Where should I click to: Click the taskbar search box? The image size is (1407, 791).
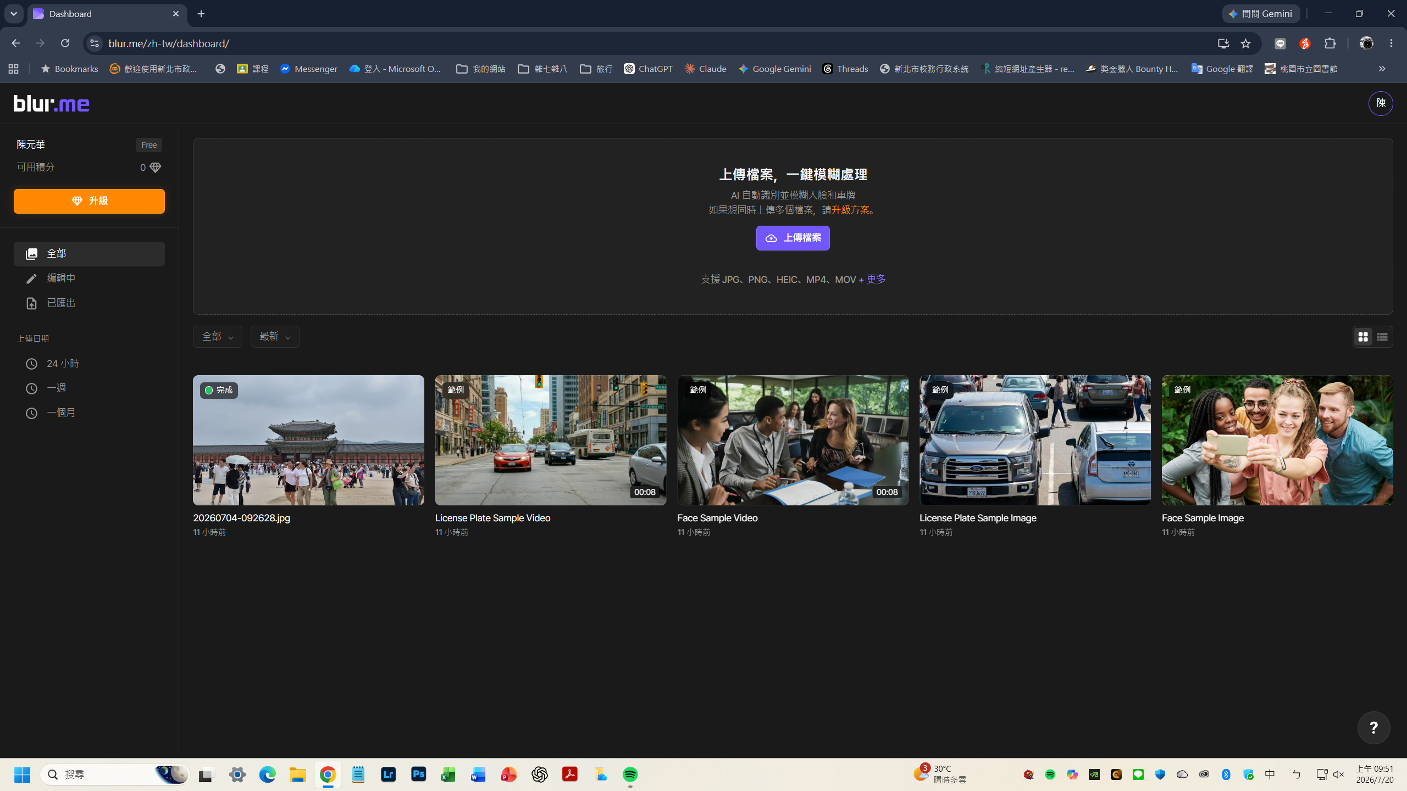point(115,775)
